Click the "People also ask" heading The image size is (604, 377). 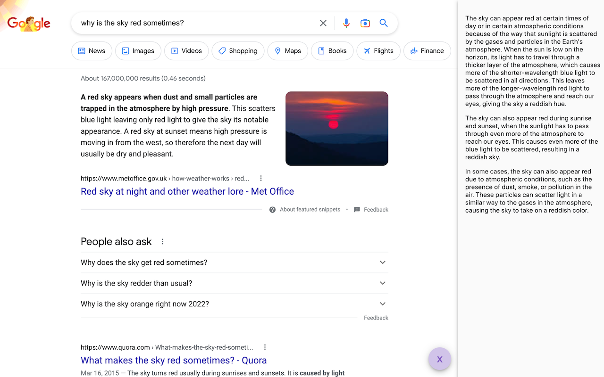(x=116, y=242)
